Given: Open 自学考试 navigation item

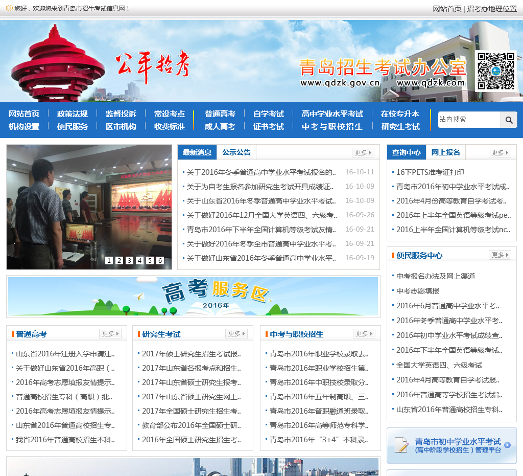Looking at the screenshot, I should click(x=269, y=114).
